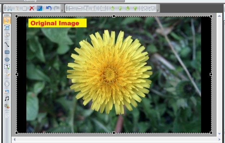Insert audio with the music note tool
Image resolution: width=225 pixels, height=143 pixels.
pyautogui.click(x=7, y=99)
